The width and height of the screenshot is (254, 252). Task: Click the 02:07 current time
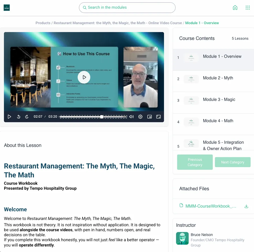coord(38,117)
